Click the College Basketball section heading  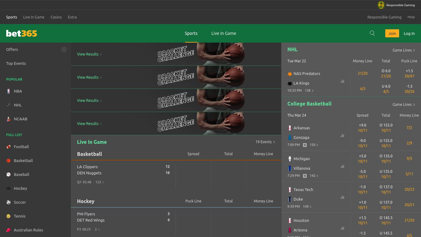point(309,104)
